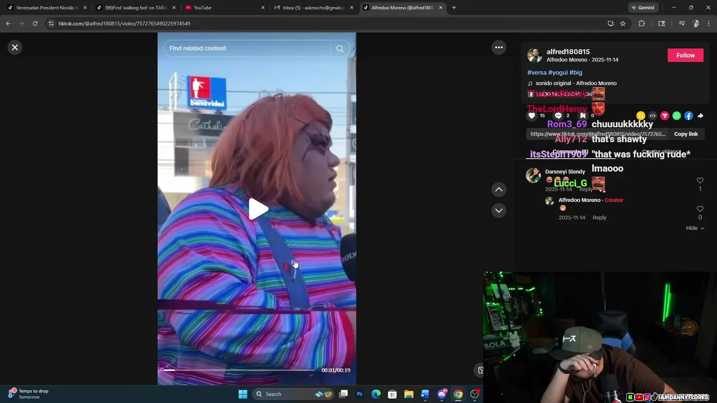Open the alfred180815 username link
The height and width of the screenshot is (403, 717).
[x=568, y=51]
